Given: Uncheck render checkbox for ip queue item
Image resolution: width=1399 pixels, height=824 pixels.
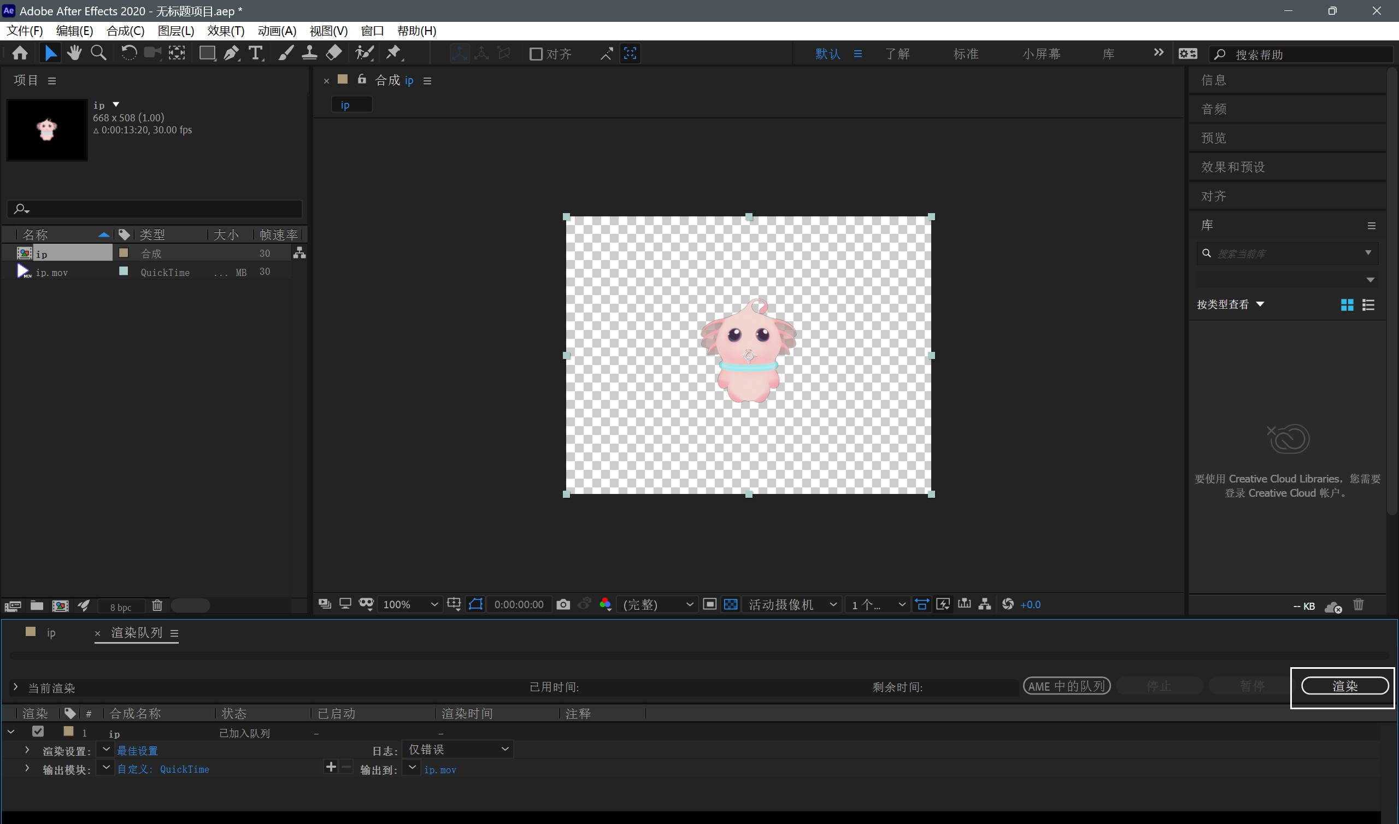Looking at the screenshot, I should [x=38, y=731].
